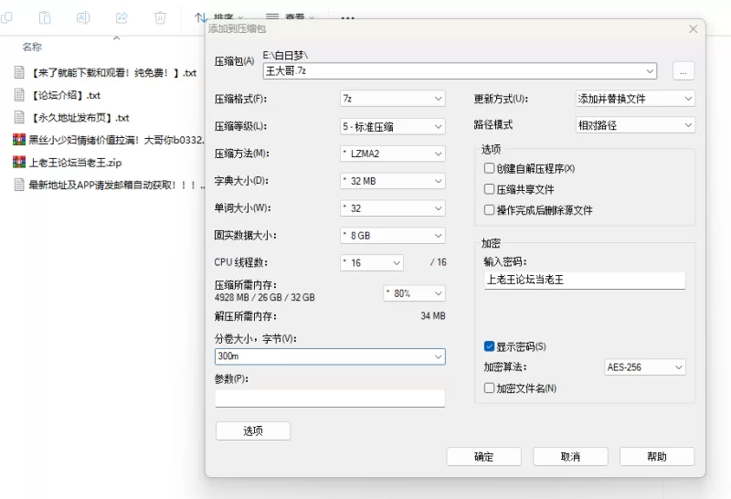Select the 【论坛介绍】.txt file icon
The height and width of the screenshot is (499, 731).
18,94
